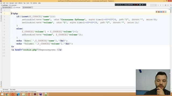Open screen recorder app from taskbar
172x96 pixels.
(x=35, y=94)
